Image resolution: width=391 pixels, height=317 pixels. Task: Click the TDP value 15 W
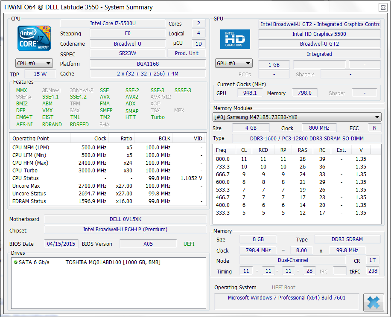click(40, 74)
